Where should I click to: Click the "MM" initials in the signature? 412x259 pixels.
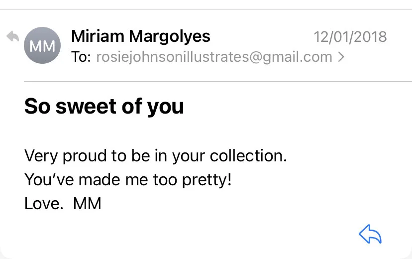(x=87, y=203)
